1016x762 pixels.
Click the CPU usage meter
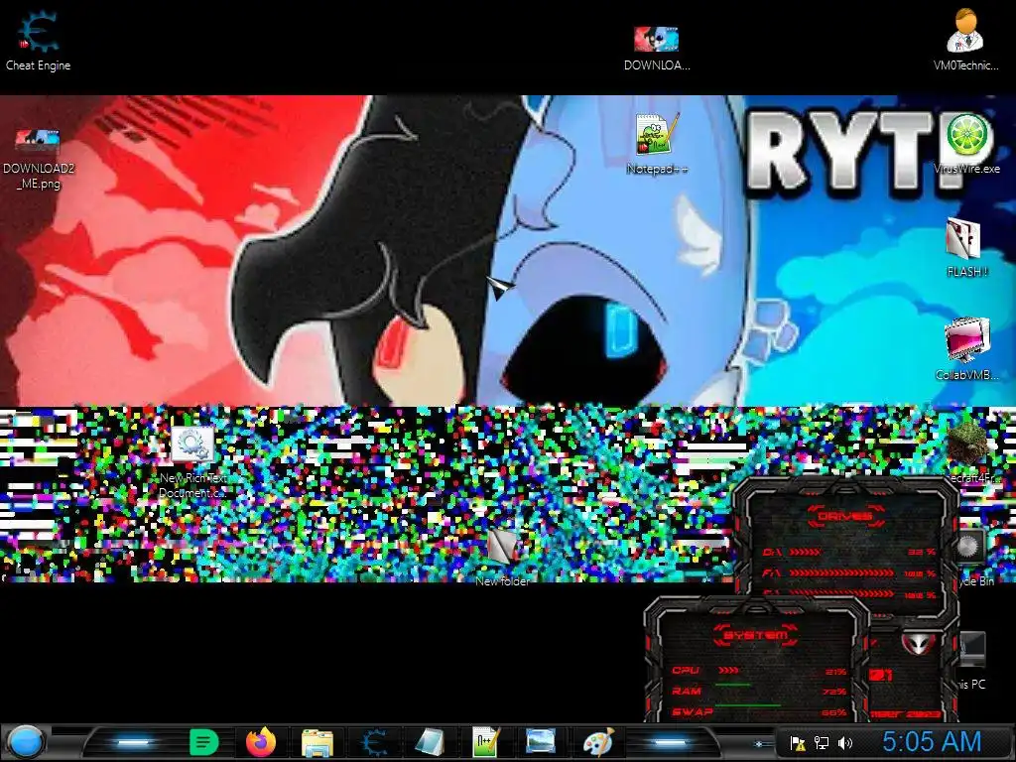pos(729,671)
